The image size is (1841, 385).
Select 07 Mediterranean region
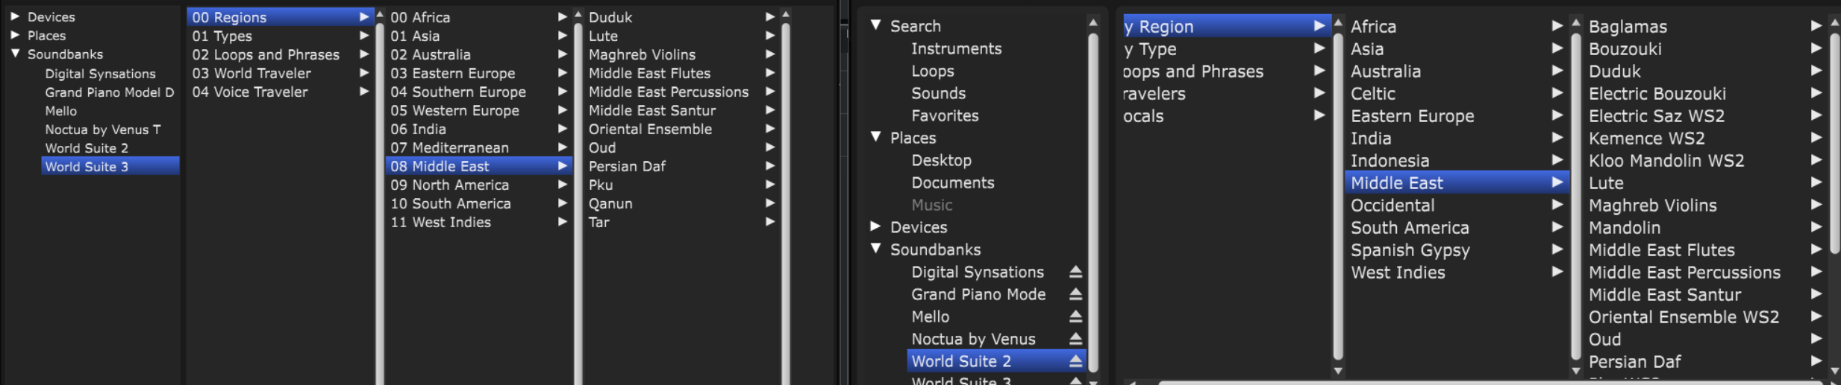pyautogui.click(x=449, y=147)
